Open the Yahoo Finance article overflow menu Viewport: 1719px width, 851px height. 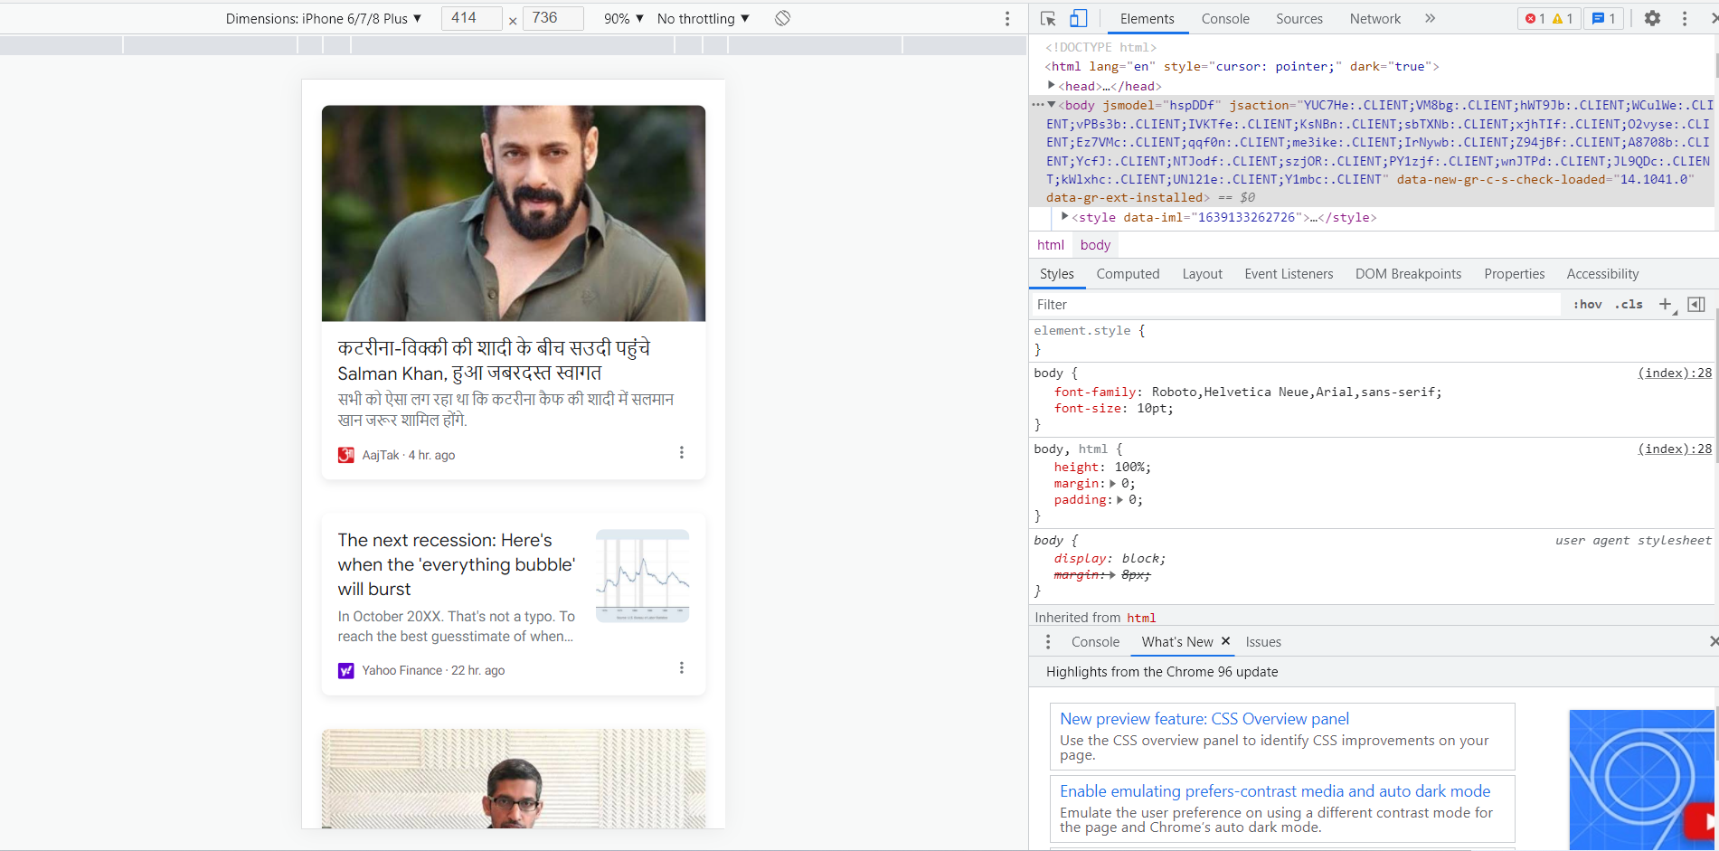pyautogui.click(x=682, y=667)
